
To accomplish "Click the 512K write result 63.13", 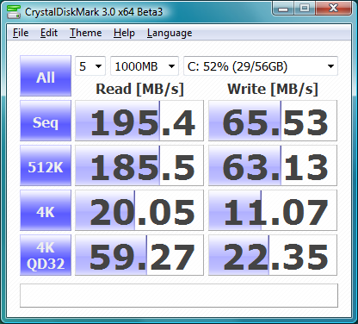I will coord(273,165).
